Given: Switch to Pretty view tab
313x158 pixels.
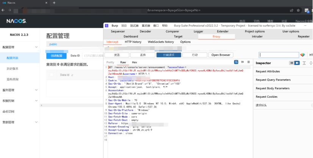Looking at the screenshot, I should point(110,62).
